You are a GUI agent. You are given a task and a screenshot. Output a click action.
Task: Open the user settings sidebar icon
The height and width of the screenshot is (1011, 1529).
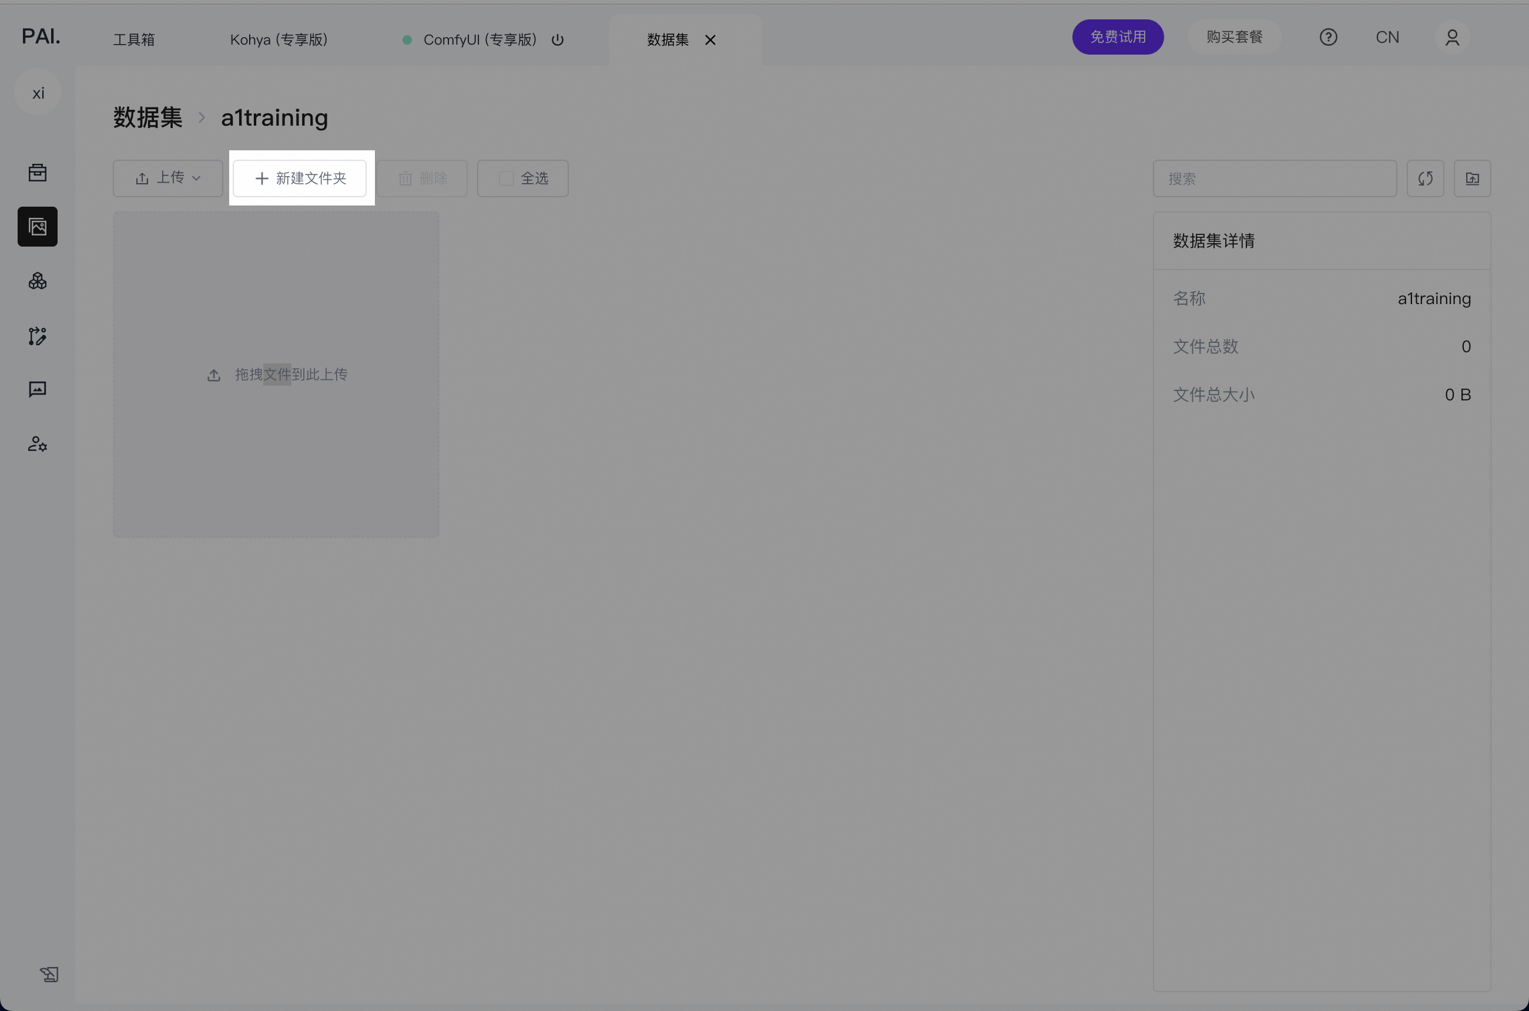coord(38,444)
